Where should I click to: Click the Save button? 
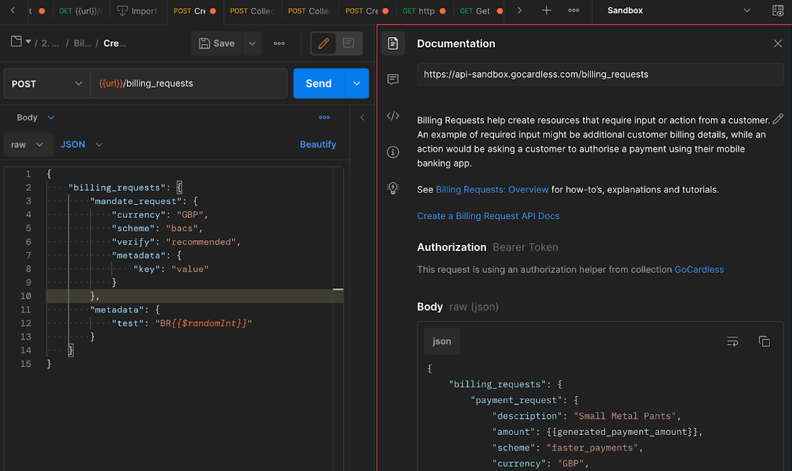[x=217, y=43]
